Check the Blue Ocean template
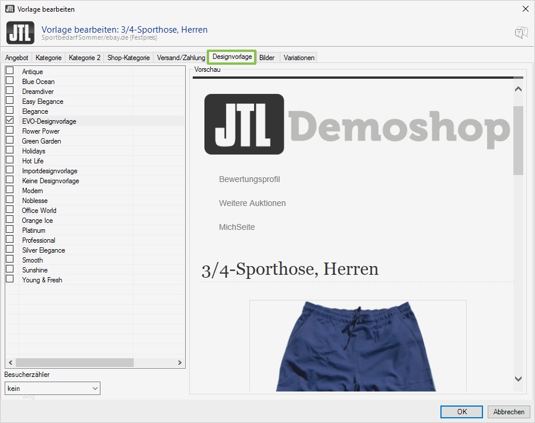 coord(9,81)
